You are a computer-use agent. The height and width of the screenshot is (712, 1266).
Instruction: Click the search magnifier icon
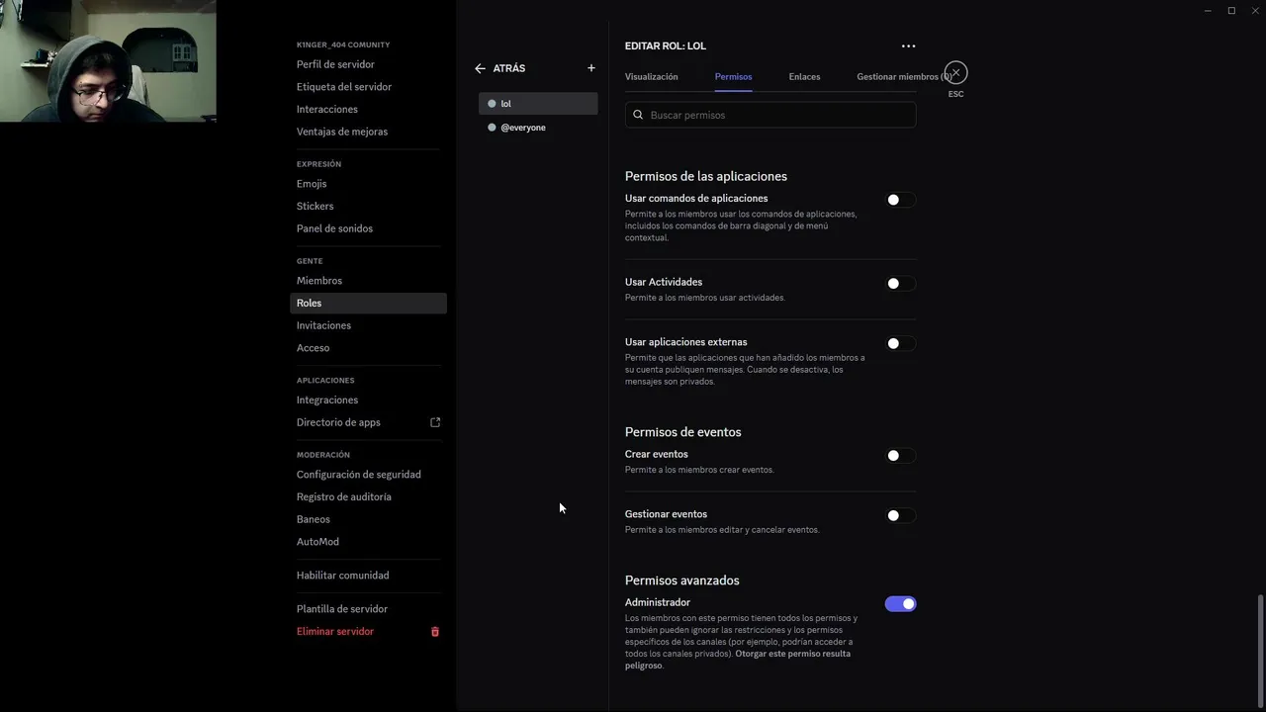point(638,115)
